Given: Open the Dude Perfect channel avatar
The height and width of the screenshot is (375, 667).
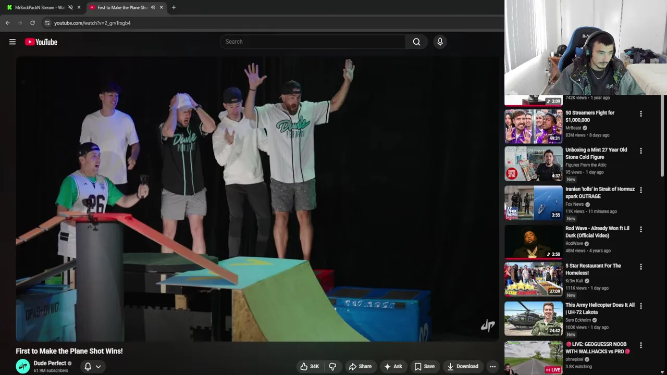Looking at the screenshot, I should 23,367.
